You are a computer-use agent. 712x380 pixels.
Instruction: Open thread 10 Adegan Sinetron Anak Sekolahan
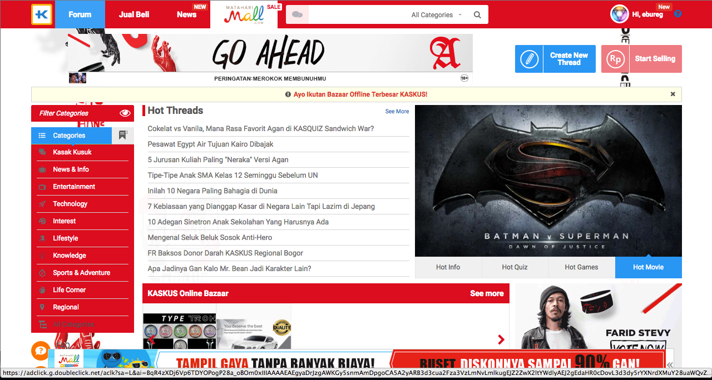click(x=238, y=222)
